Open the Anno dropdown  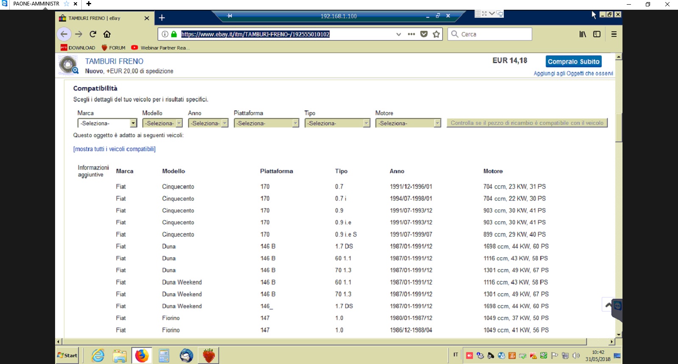tap(208, 123)
